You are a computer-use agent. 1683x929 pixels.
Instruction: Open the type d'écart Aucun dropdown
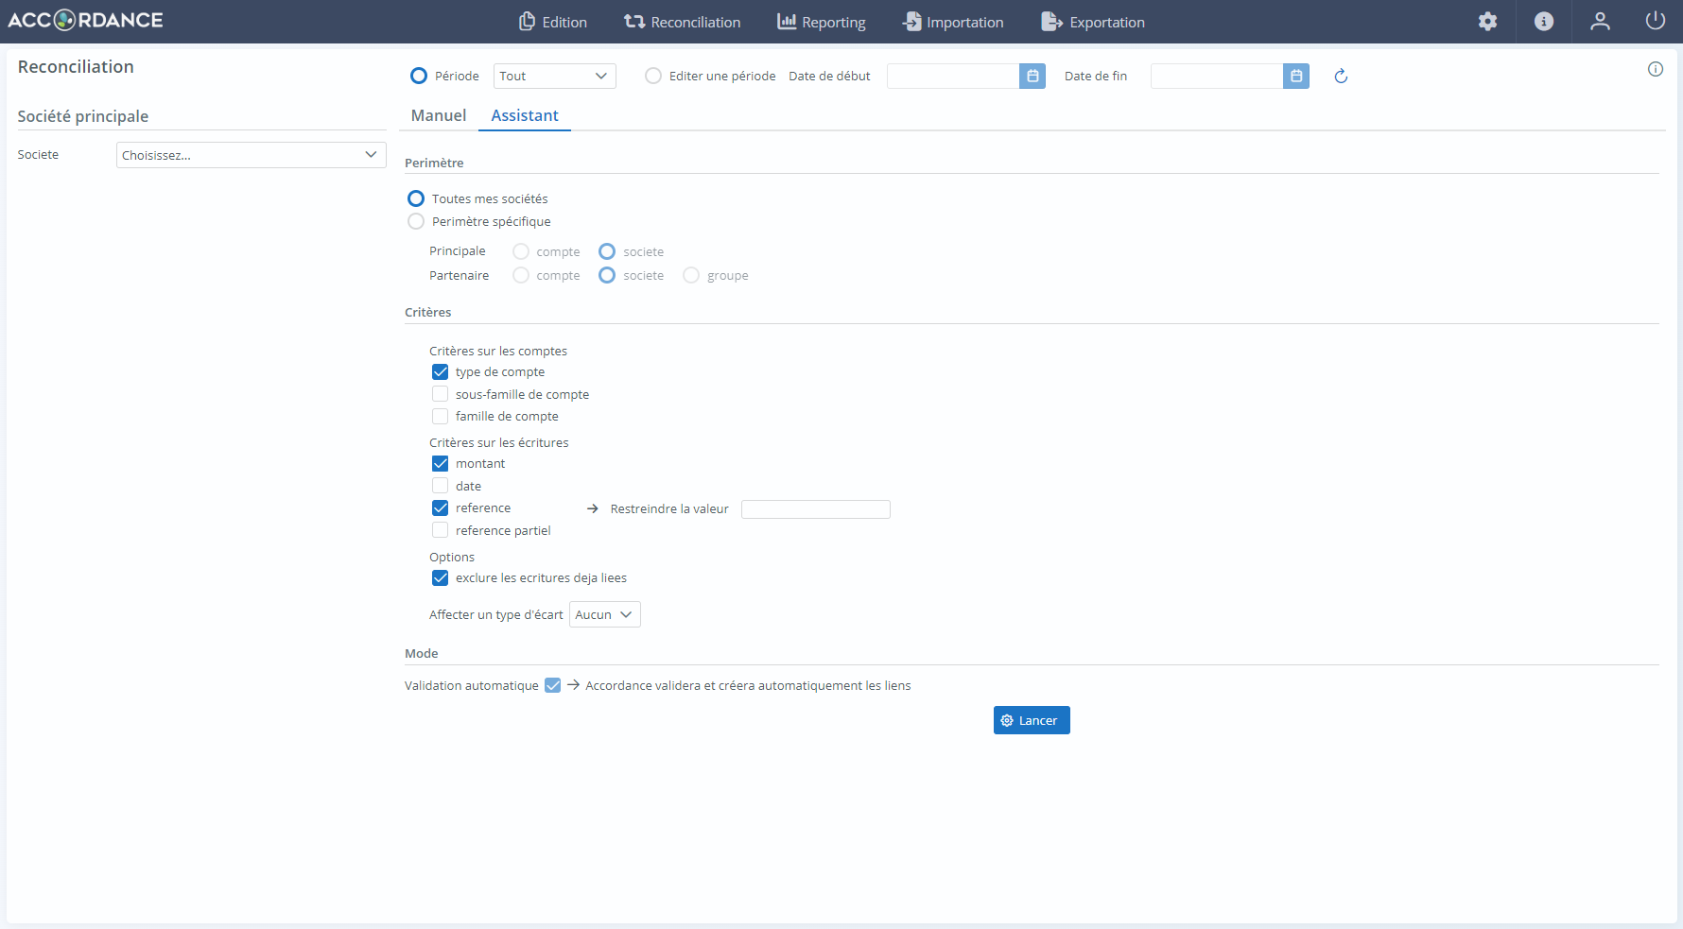[605, 614]
